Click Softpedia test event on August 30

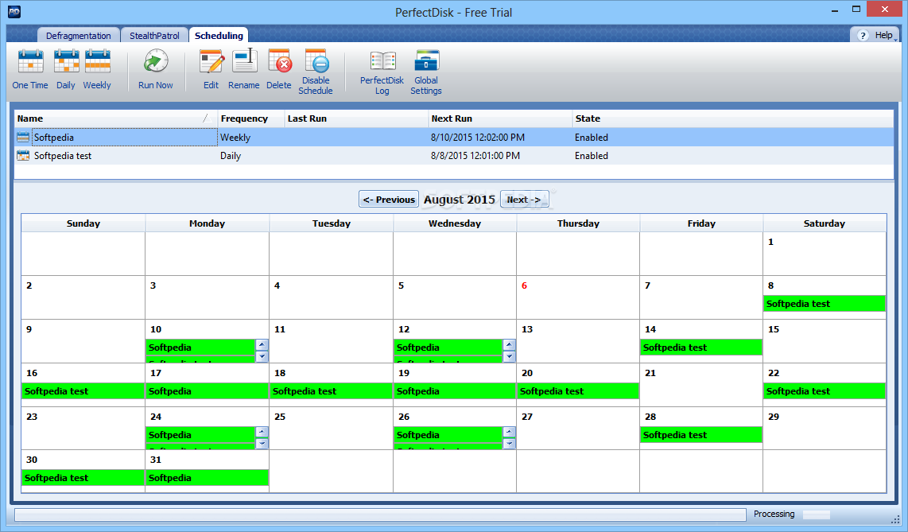pos(83,478)
